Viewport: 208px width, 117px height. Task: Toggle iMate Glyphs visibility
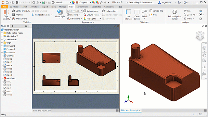click(x=19, y=19)
